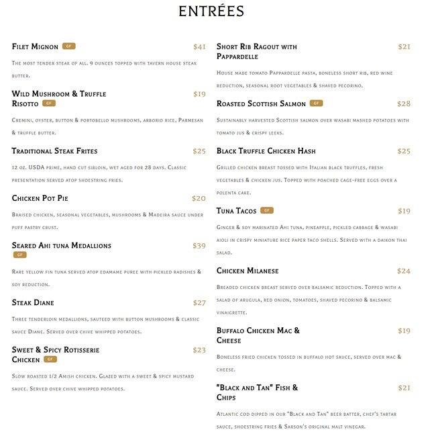Click the GF badge next to Roasted Scottish Salmon
The image size is (436, 436).
point(316,103)
